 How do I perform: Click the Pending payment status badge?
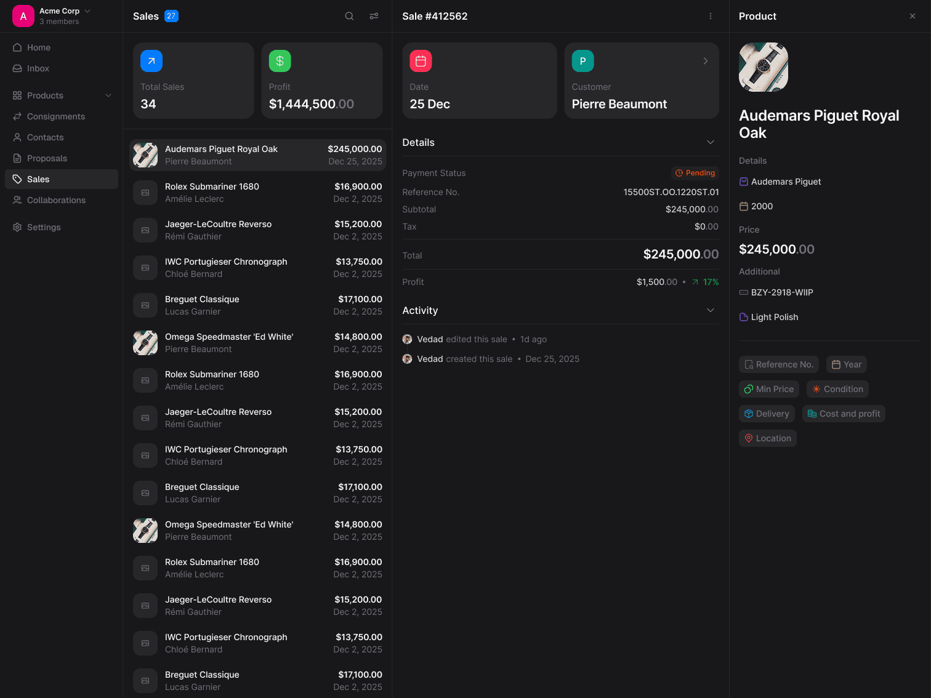[695, 173]
